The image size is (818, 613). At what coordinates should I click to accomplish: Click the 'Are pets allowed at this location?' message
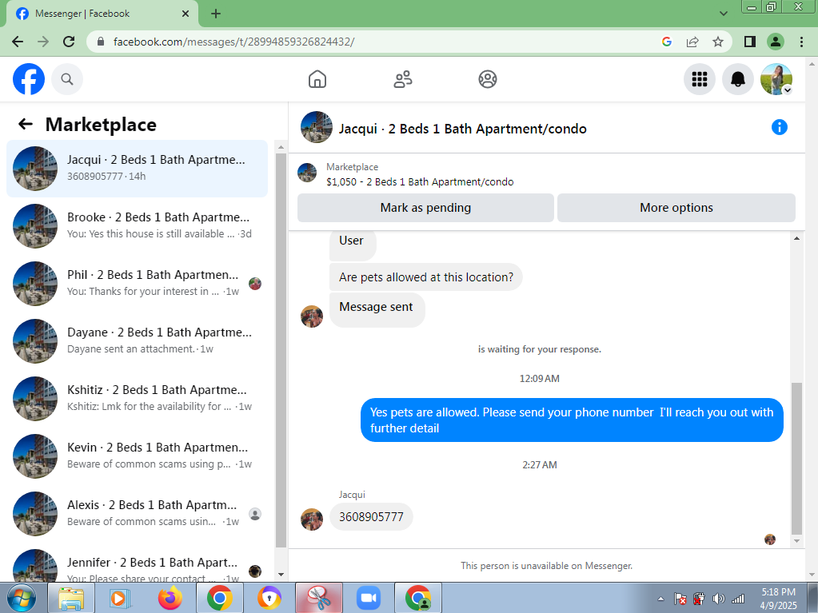pyautogui.click(x=425, y=277)
